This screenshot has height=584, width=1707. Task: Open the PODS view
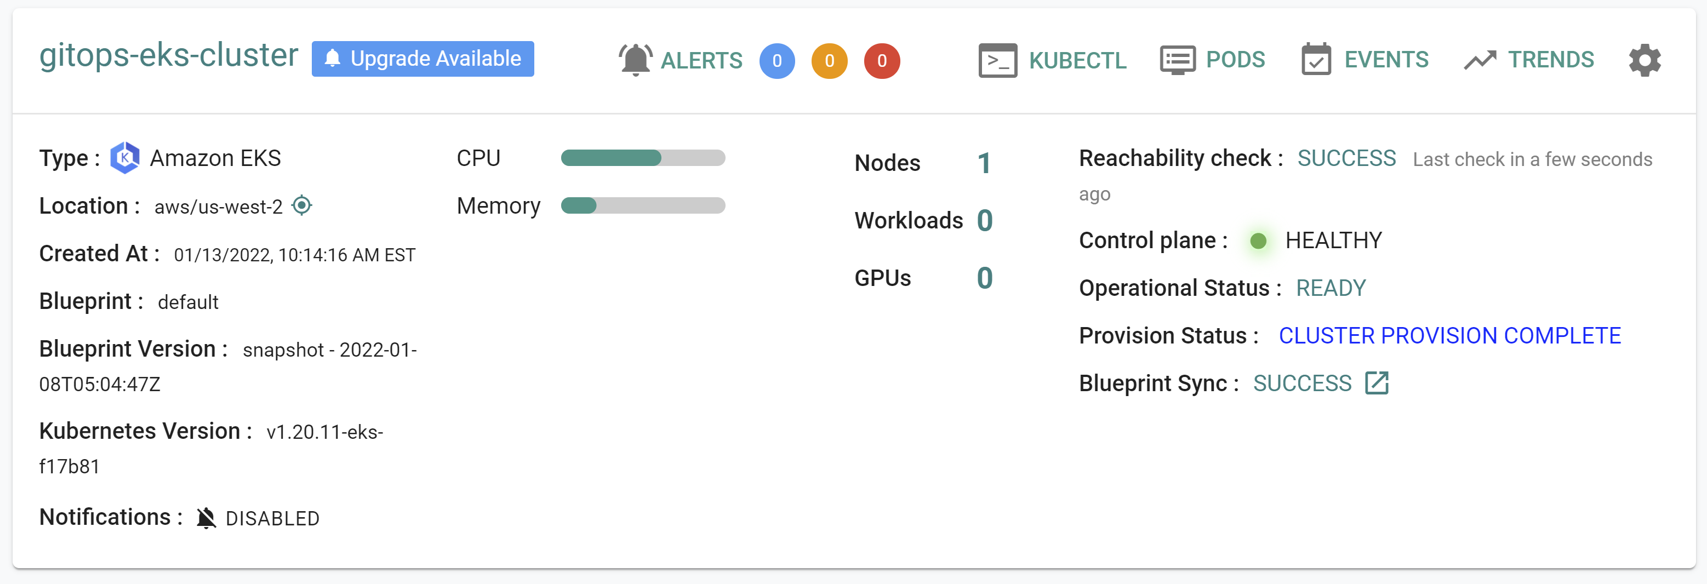[x=1235, y=60]
